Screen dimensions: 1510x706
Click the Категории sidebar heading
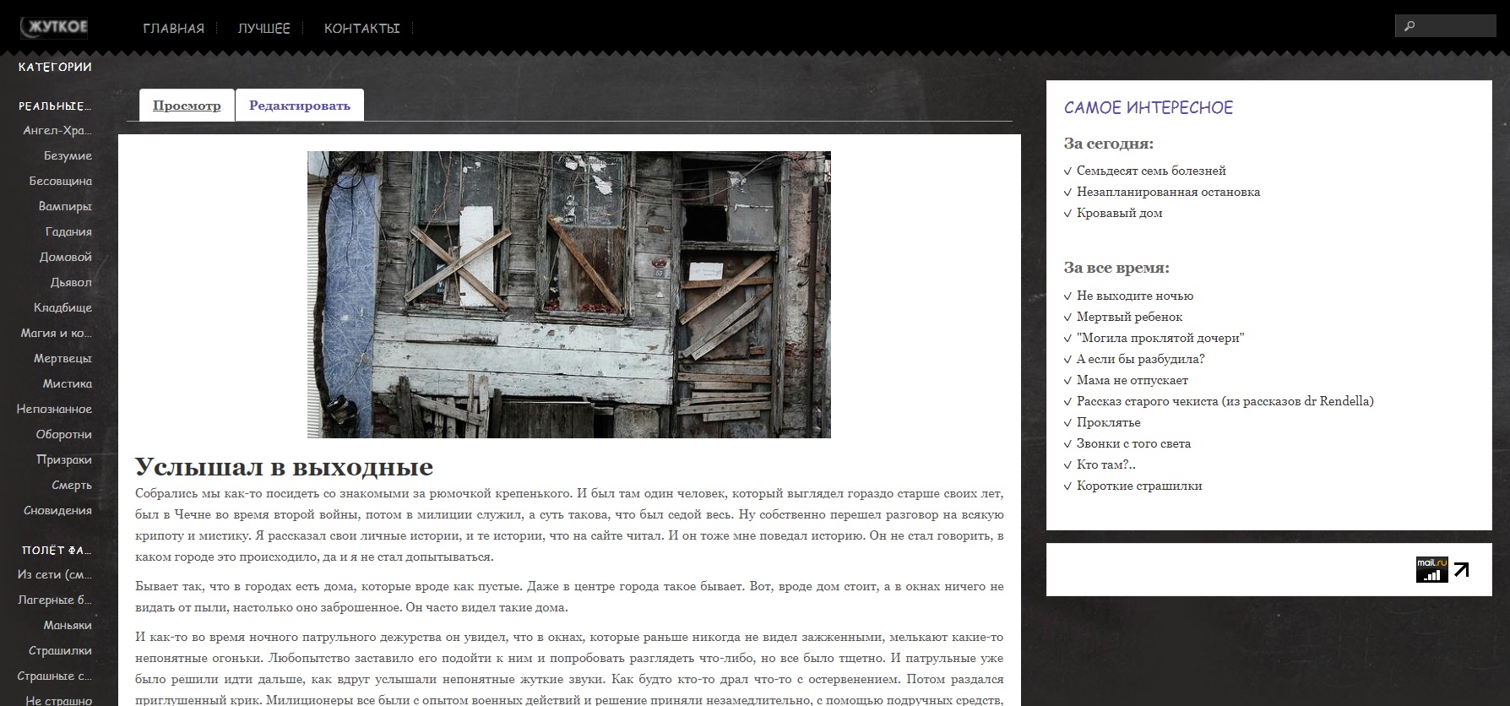click(x=55, y=67)
